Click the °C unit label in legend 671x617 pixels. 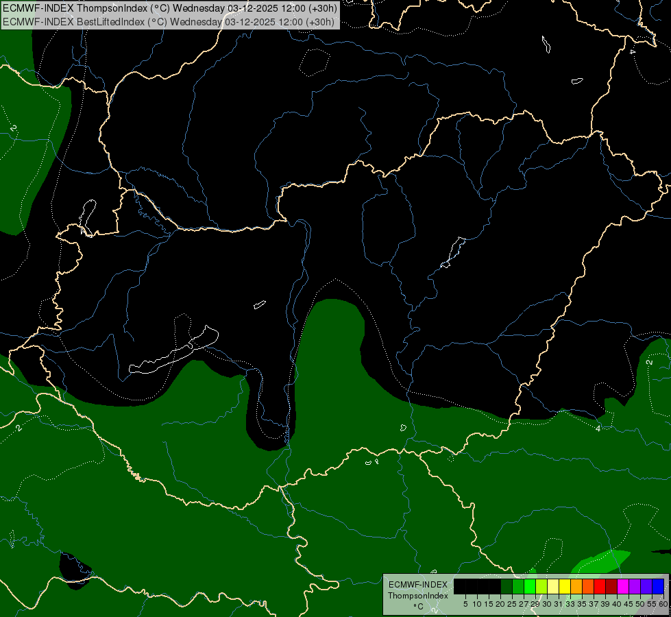(418, 607)
